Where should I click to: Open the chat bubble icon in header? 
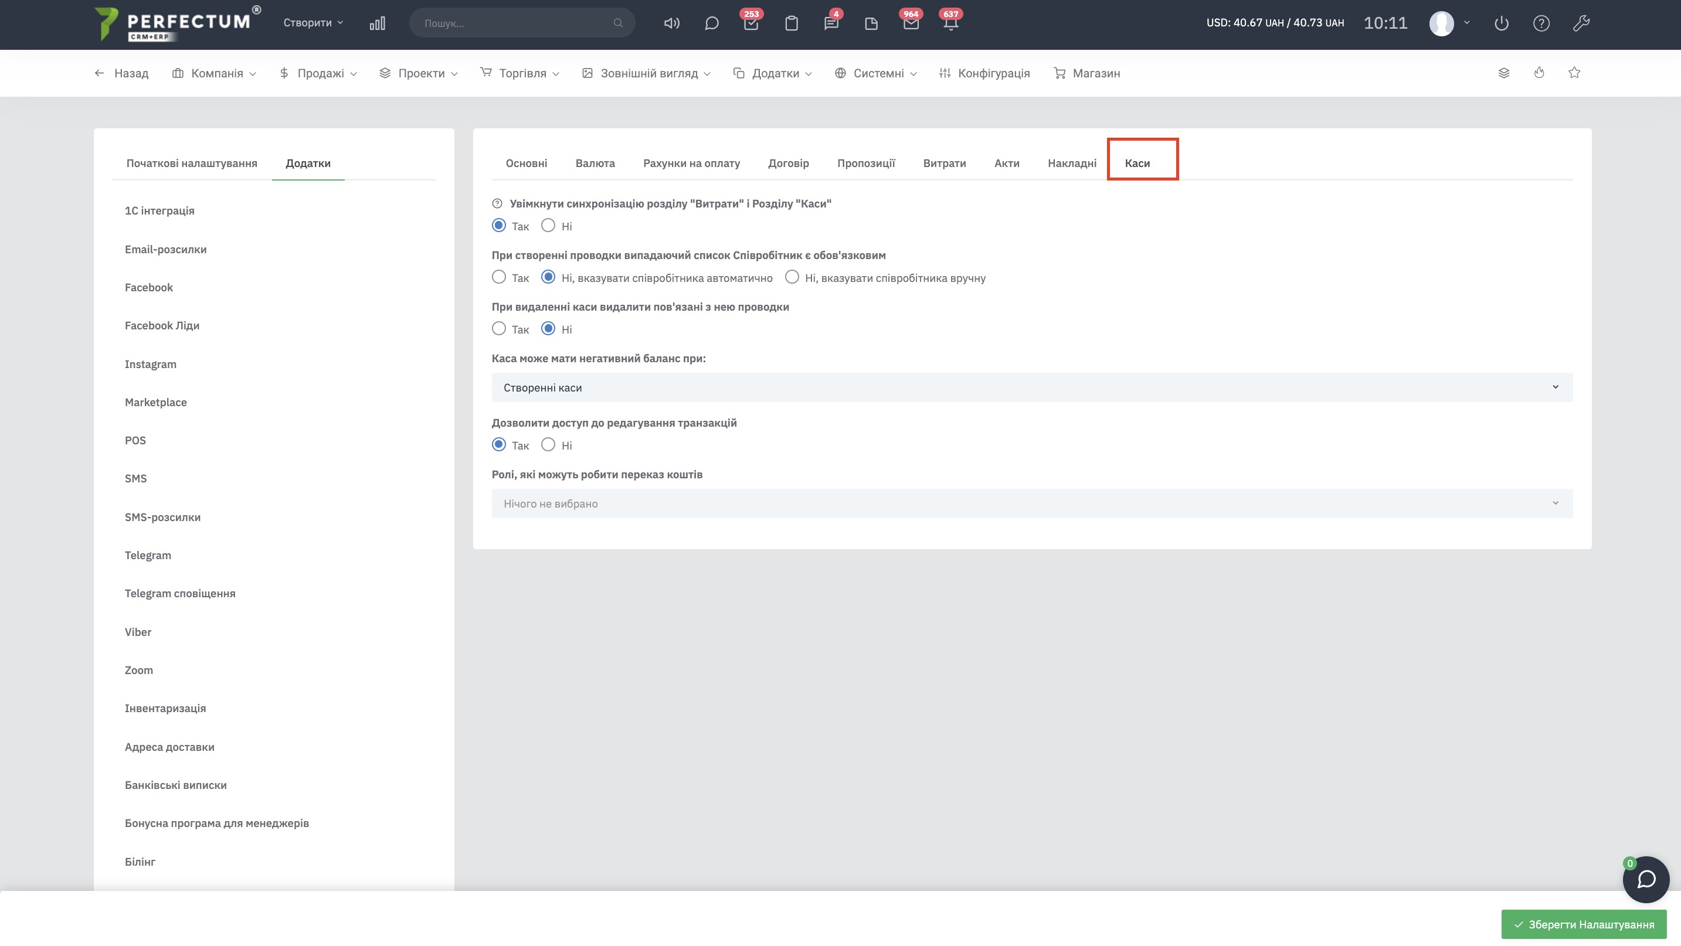click(x=711, y=23)
